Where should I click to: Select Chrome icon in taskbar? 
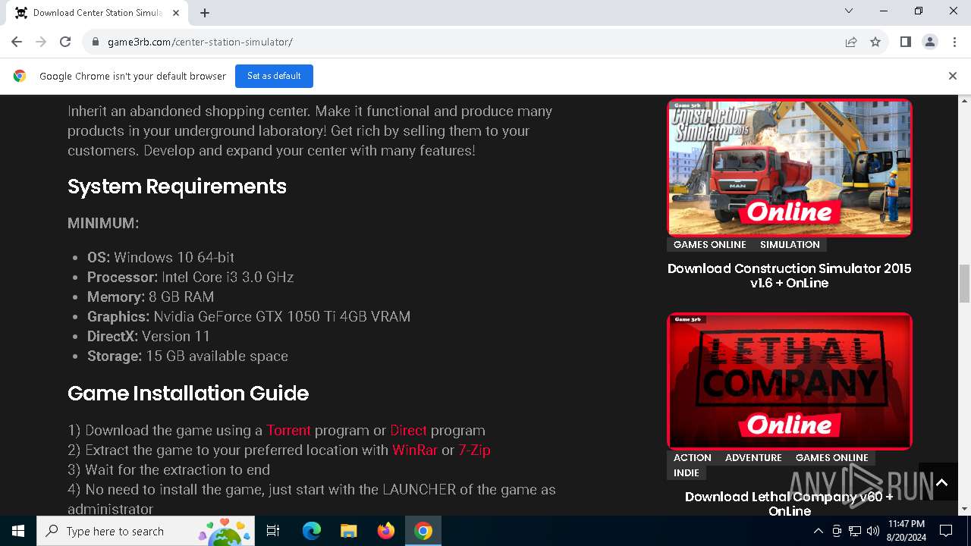coord(423,531)
